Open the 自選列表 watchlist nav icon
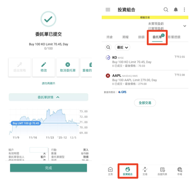The image size is (192, 181). tap(162, 171)
